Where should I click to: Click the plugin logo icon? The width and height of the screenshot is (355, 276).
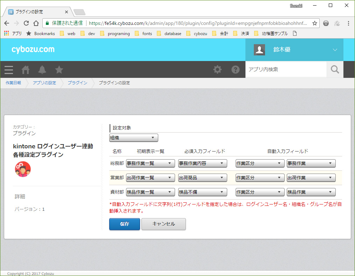pyautogui.click(x=23, y=169)
